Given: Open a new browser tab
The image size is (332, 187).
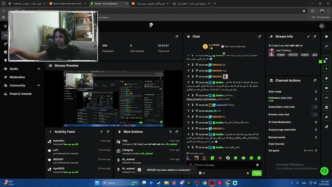Looking at the screenshot, I should tap(215, 4).
